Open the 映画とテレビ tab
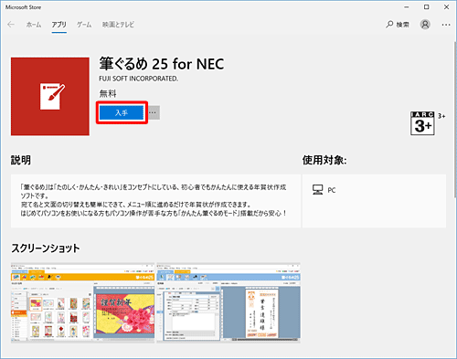The image size is (457, 359). coord(118,25)
